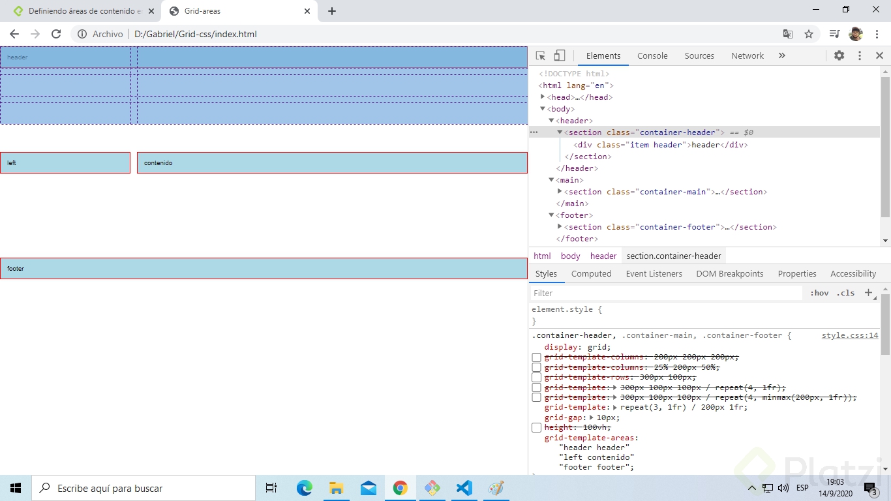Select body in the DOM breadcrumb

(x=570, y=256)
